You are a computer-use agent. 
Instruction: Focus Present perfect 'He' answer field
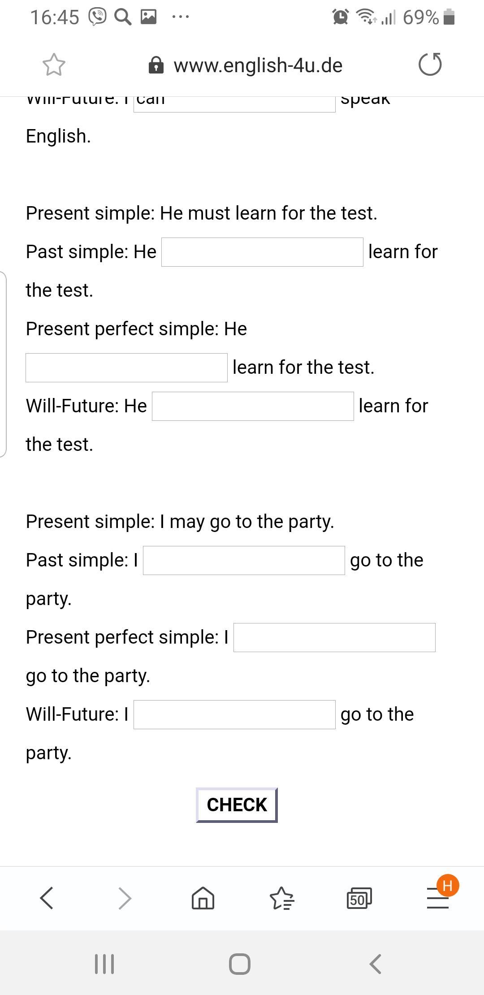click(x=126, y=368)
